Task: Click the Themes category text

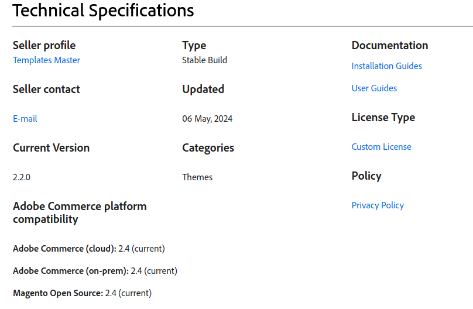Action: click(197, 177)
